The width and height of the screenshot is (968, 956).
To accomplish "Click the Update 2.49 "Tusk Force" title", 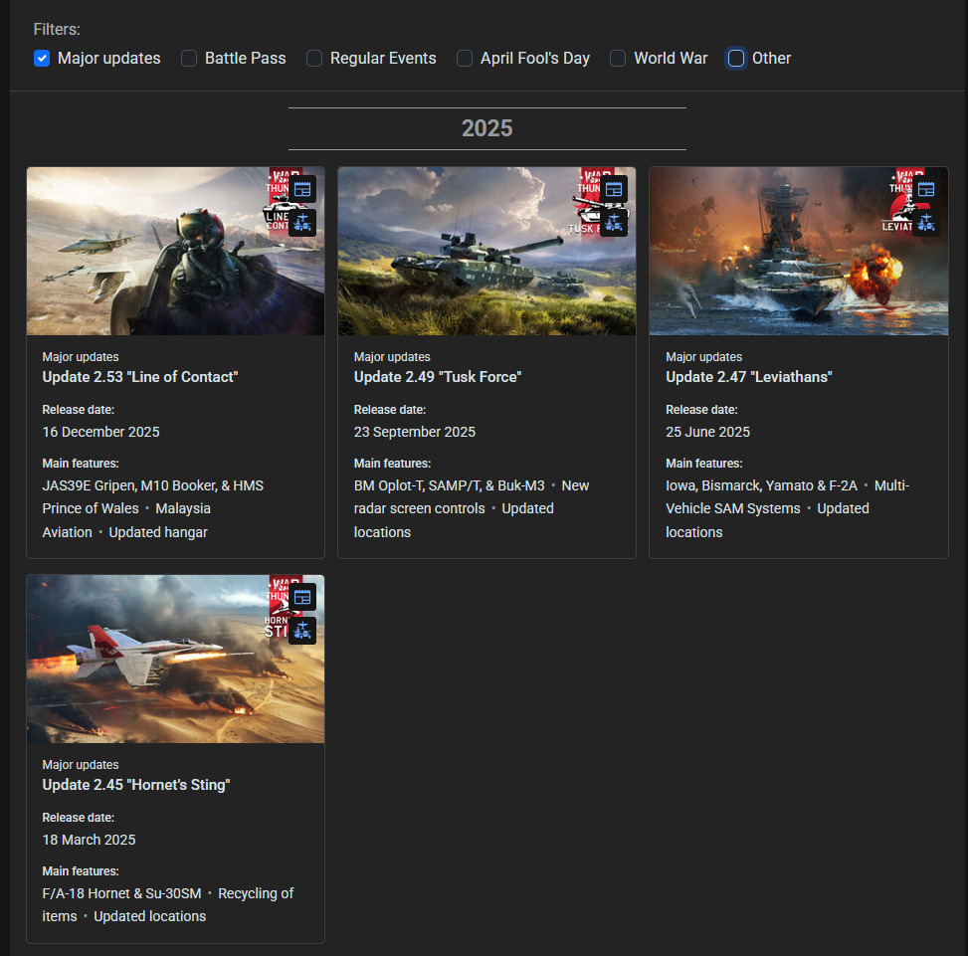I will click(x=438, y=377).
